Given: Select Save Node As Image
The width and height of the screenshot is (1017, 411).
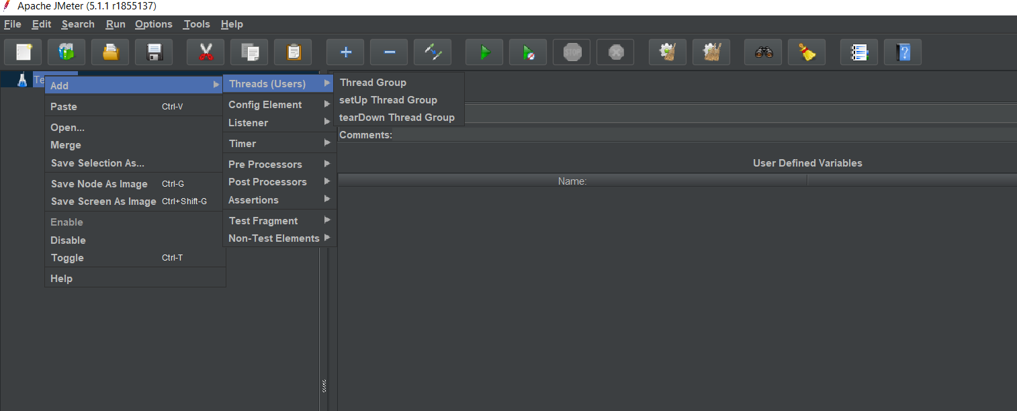Looking at the screenshot, I should [99, 184].
